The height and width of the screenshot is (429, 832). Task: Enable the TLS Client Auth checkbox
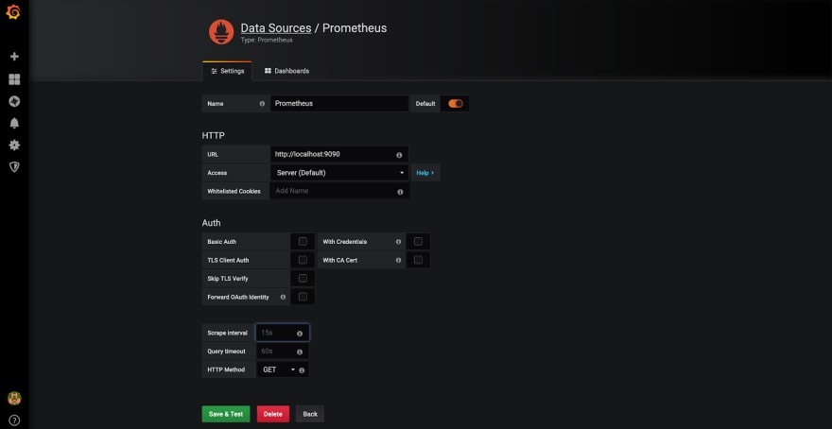[x=303, y=260]
